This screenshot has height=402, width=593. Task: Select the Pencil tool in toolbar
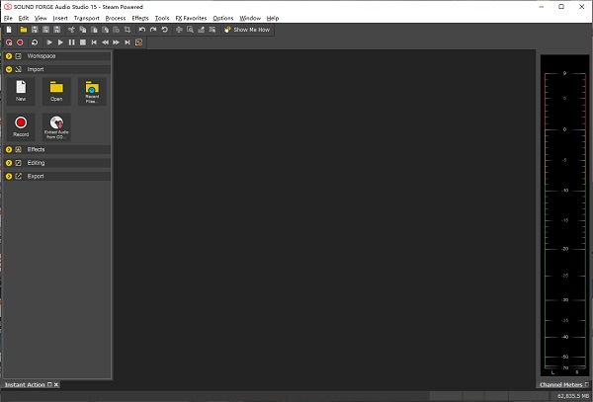click(x=202, y=30)
